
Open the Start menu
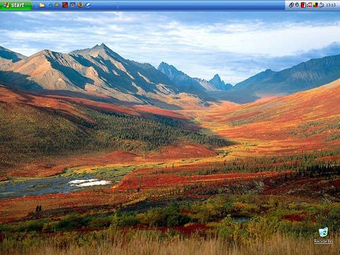click(x=16, y=5)
